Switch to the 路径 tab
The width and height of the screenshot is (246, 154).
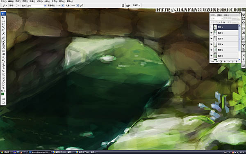pos(220,15)
